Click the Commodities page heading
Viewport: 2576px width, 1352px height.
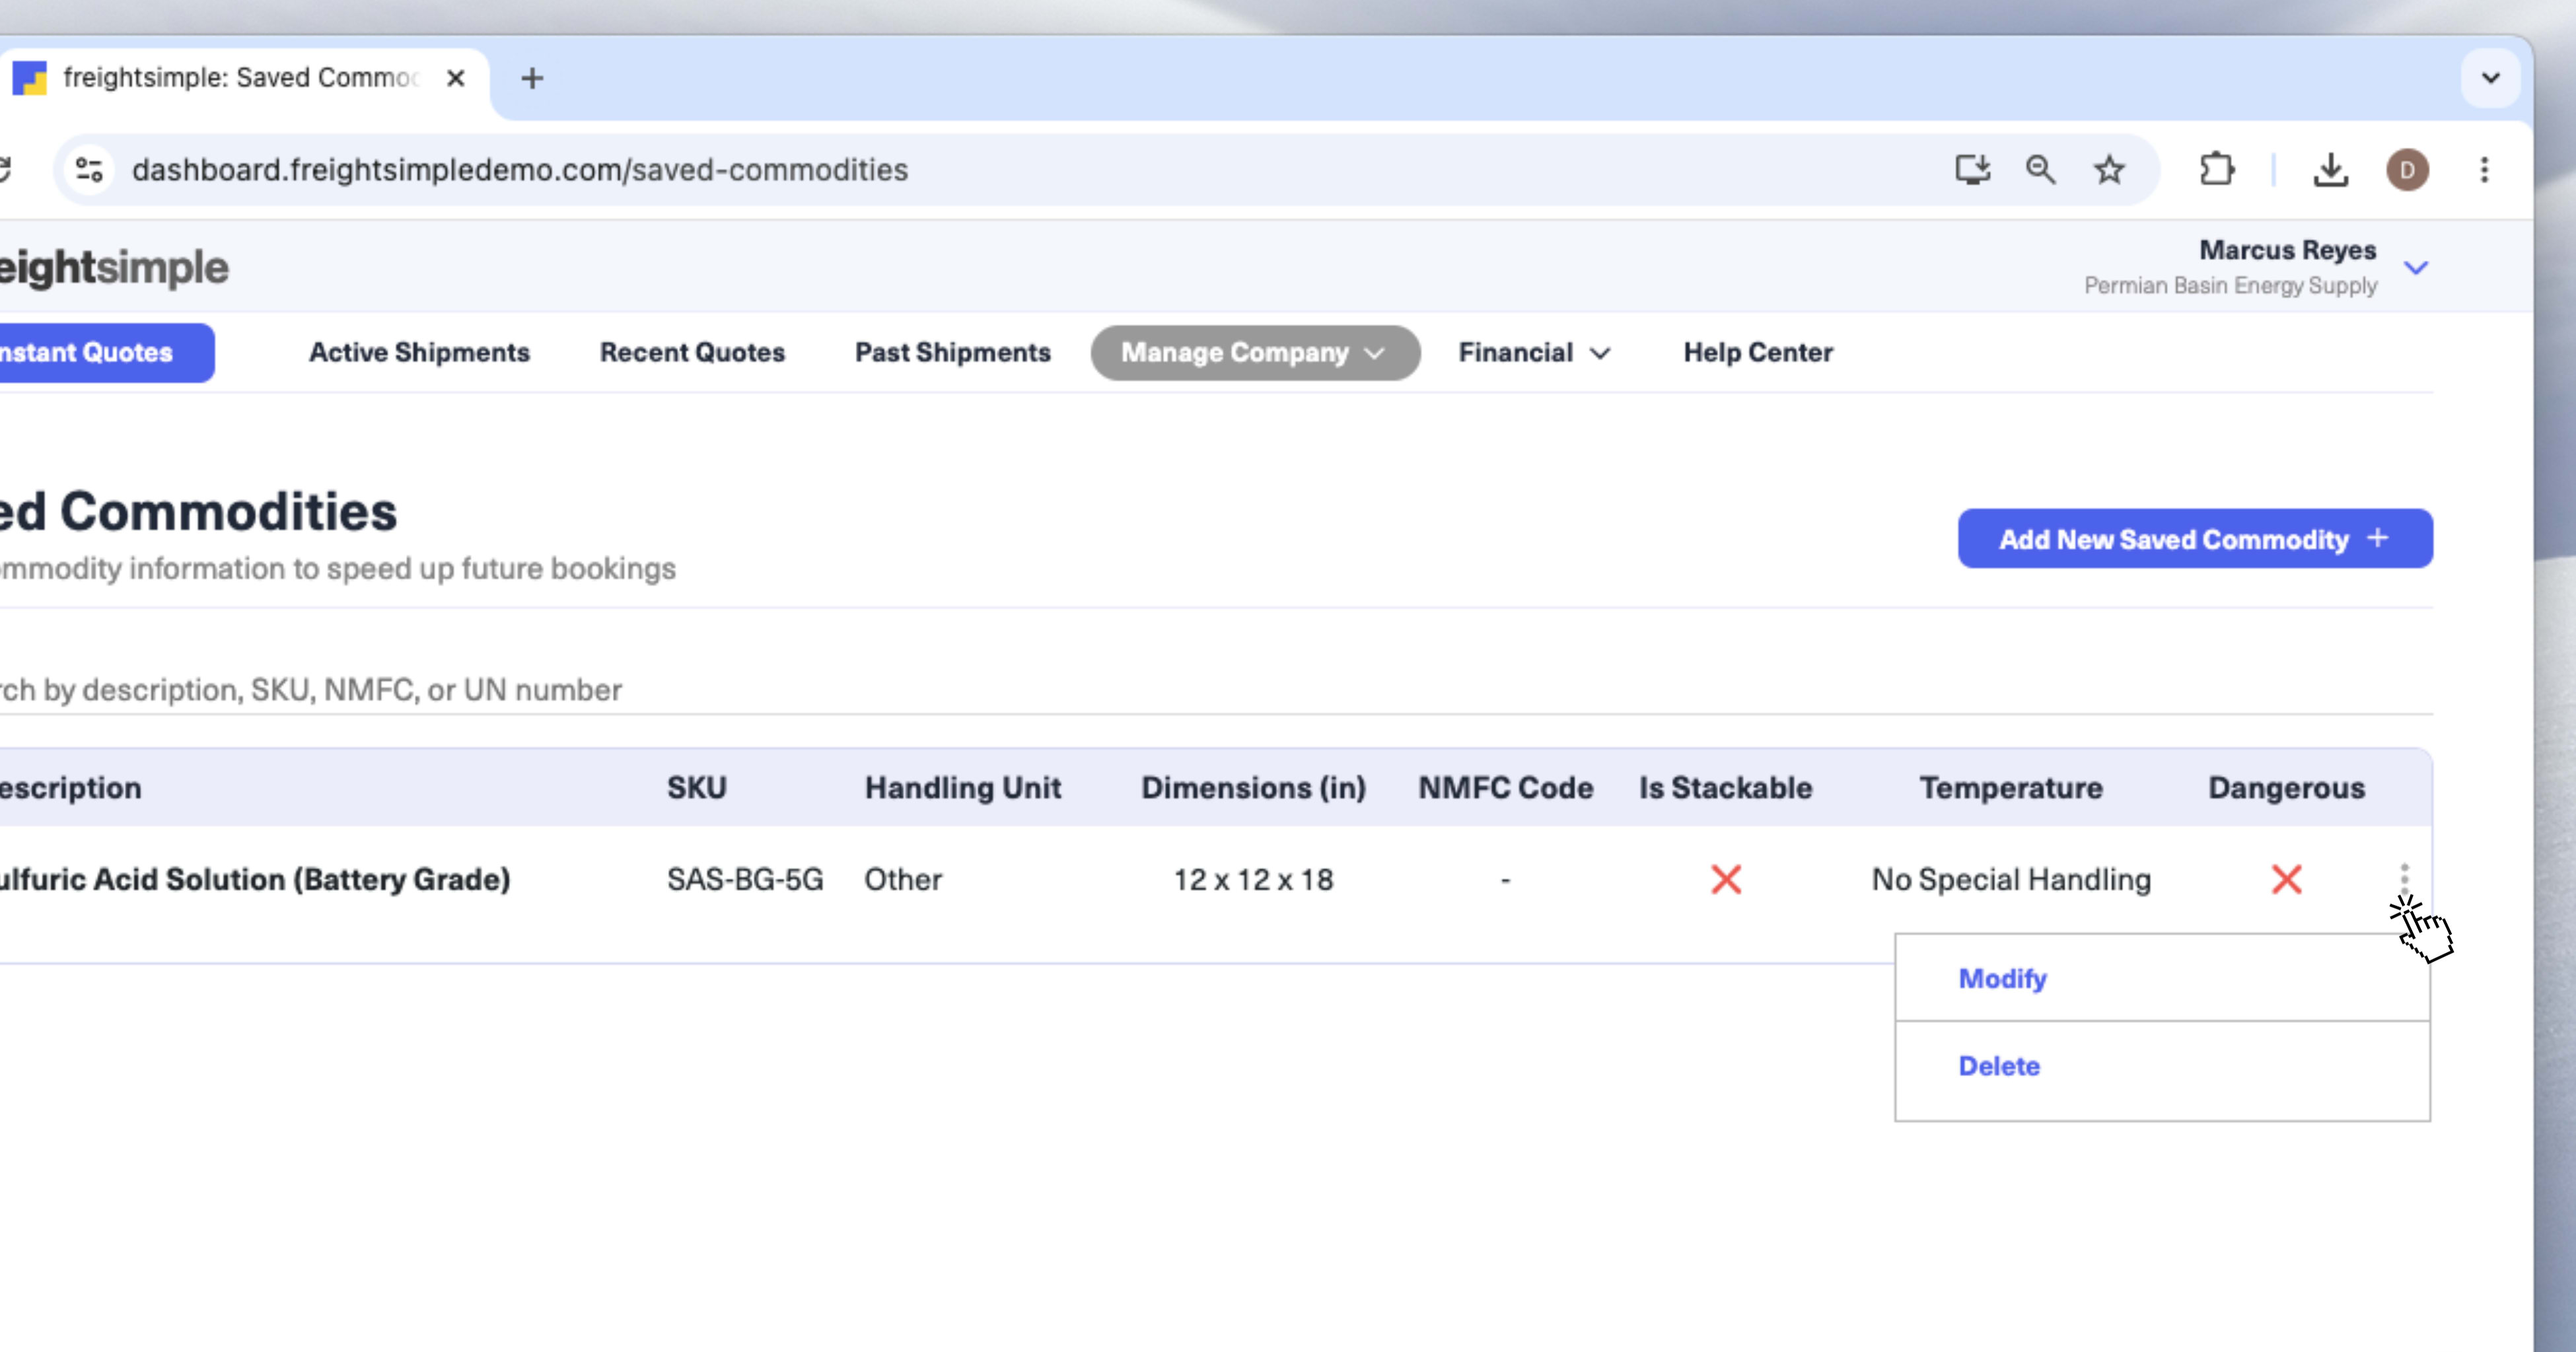198,512
